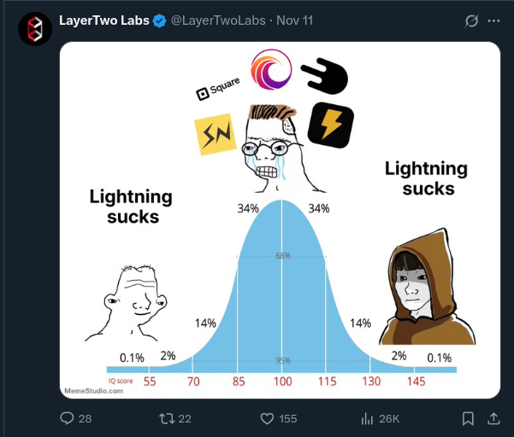514x437 pixels.
Task: Click the Grok circle icon by date
Action: pos(469,20)
